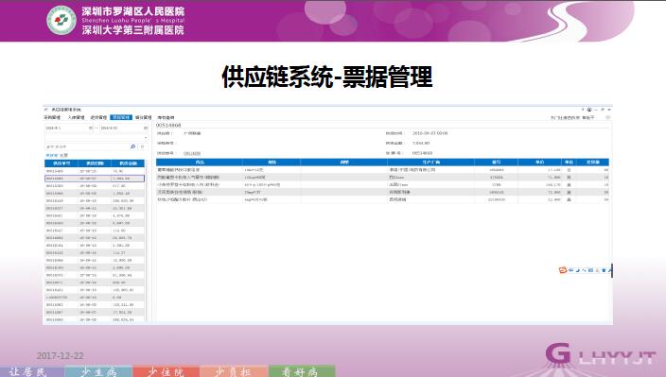Click the vertical scrollbar of left list
The image size is (666, 377).
click(x=146, y=242)
